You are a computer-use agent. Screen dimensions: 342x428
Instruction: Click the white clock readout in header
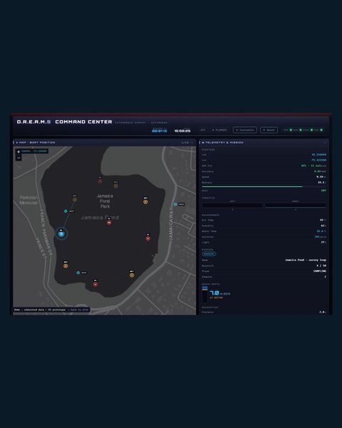pos(182,131)
